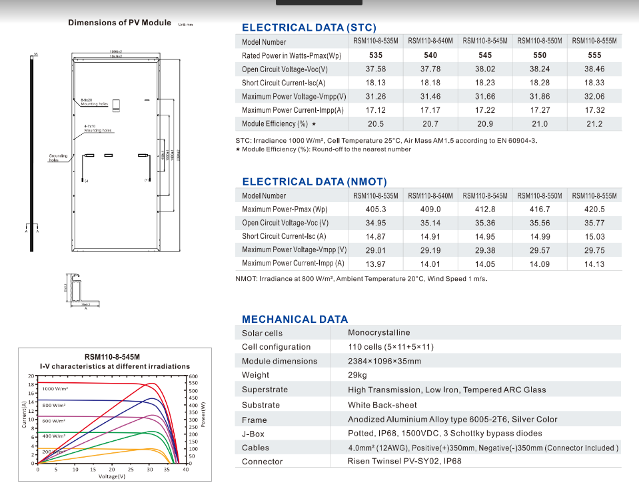This screenshot has width=639, height=487.
Task: Click the Module Efficiency round-off footnote
Action: 323,149
